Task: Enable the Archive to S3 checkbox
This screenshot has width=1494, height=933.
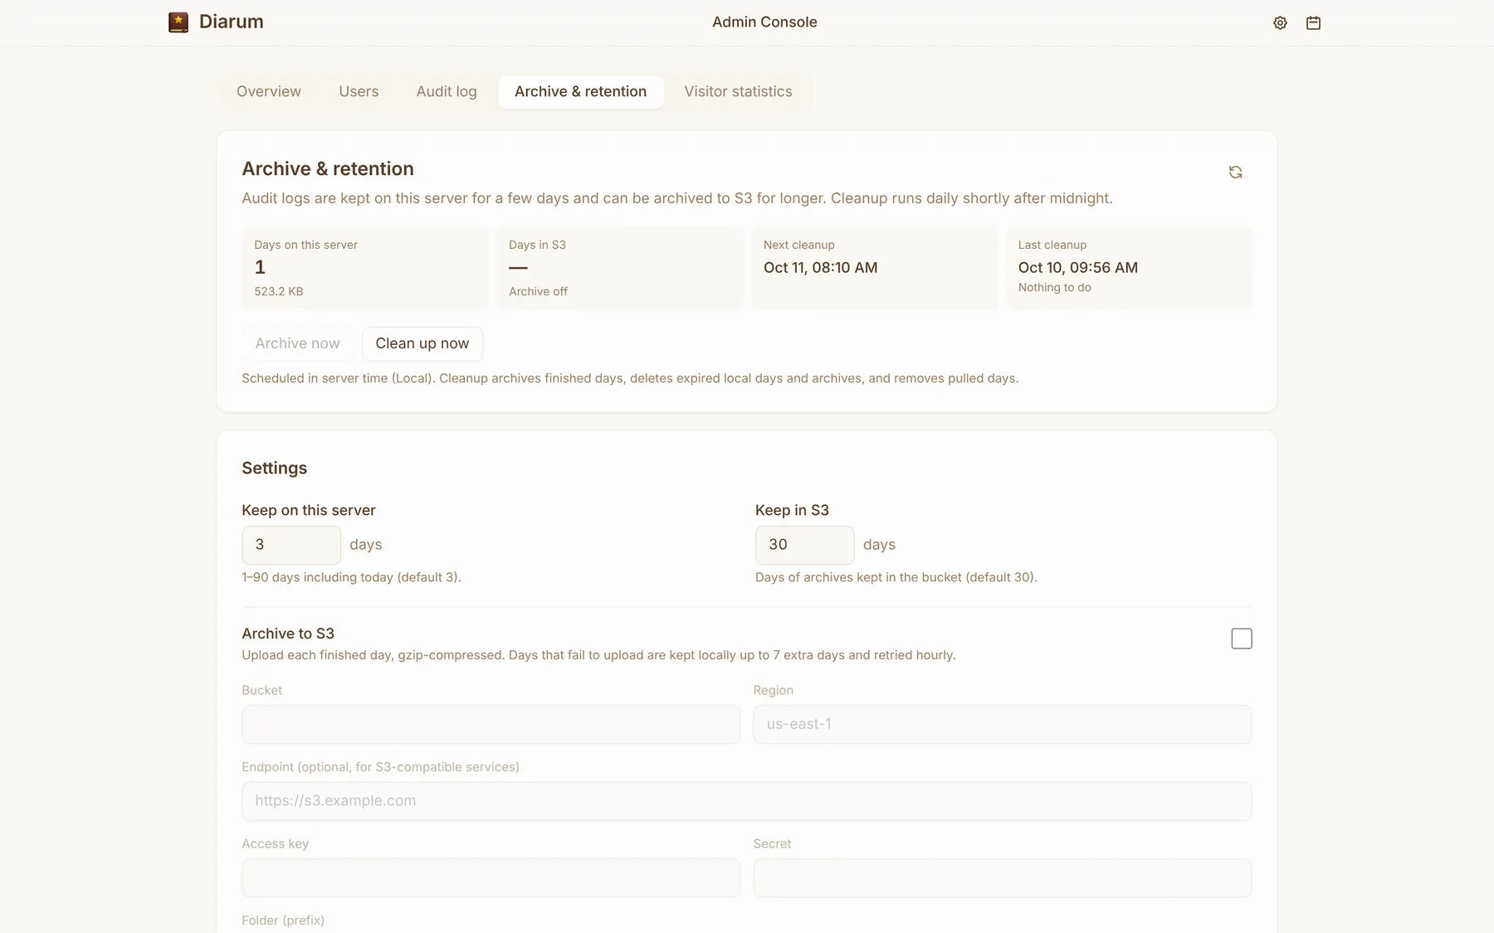Action: (x=1242, y=639)
